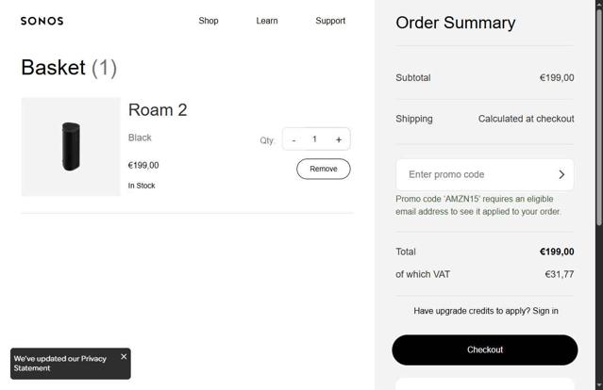Screen dimensions: 603x390
Task: Click the Shipping calculated at checkout text
Action: tap(526, 119)
